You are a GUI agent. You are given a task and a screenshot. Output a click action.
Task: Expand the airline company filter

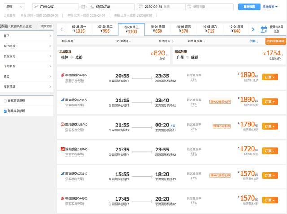[27, 56]
